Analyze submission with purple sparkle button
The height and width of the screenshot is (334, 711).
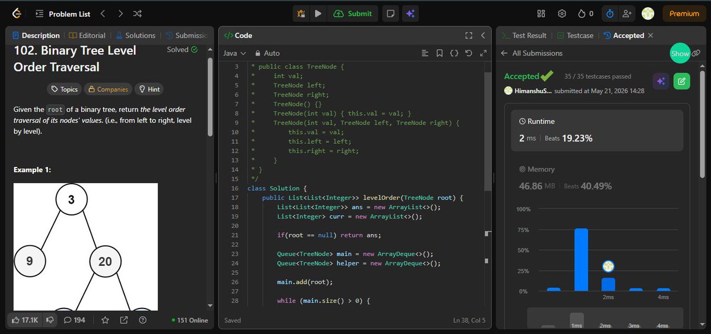click(661, 81)
